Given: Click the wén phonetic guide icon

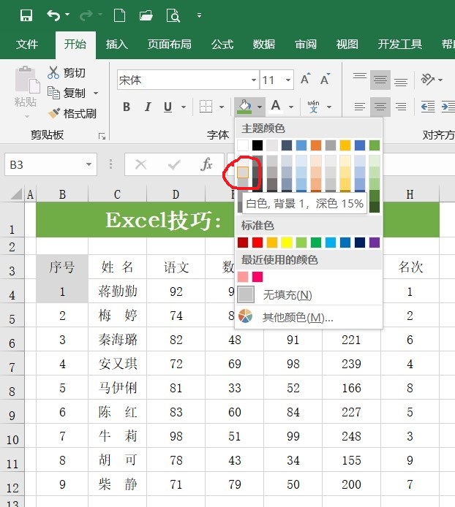Looking at the screenshot, I should click(313, 107).
